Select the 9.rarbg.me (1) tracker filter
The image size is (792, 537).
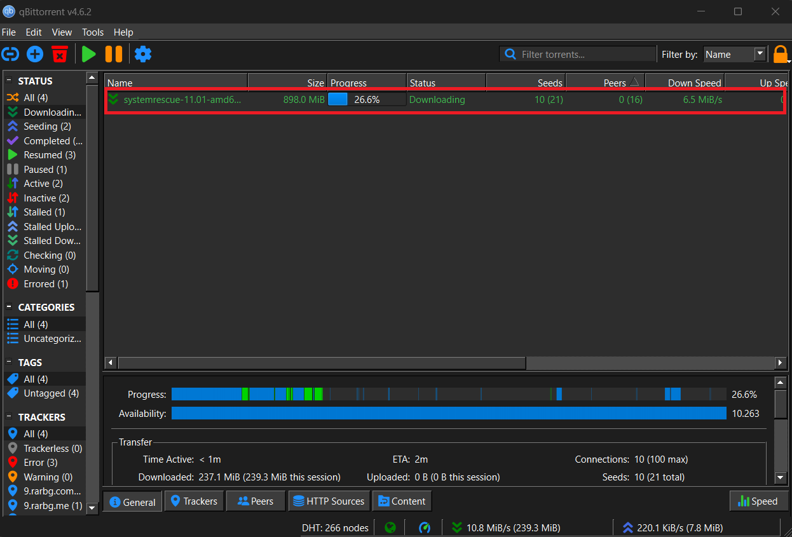pyautogui.click(x=44, y=505)
